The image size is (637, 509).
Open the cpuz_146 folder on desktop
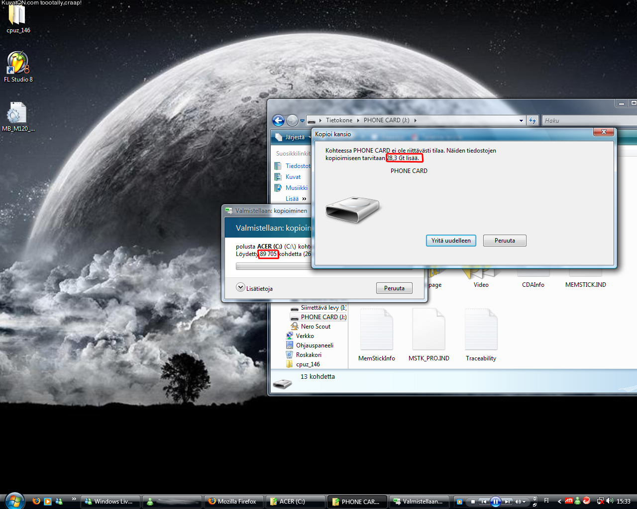17,16
